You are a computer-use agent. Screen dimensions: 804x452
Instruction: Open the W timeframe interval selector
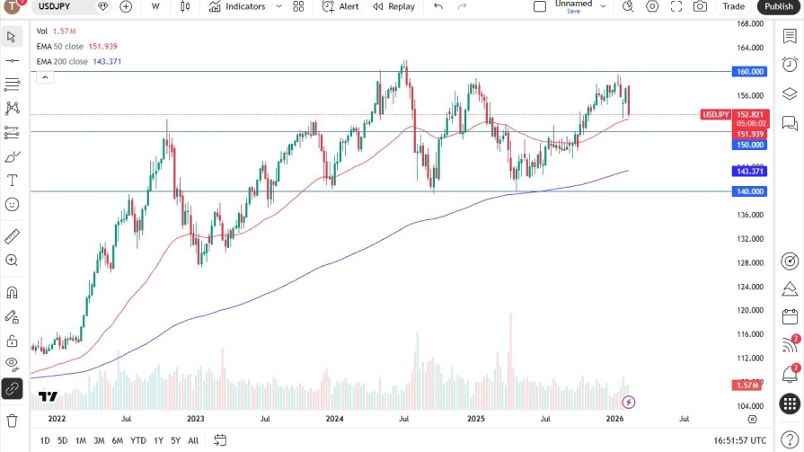155,6
